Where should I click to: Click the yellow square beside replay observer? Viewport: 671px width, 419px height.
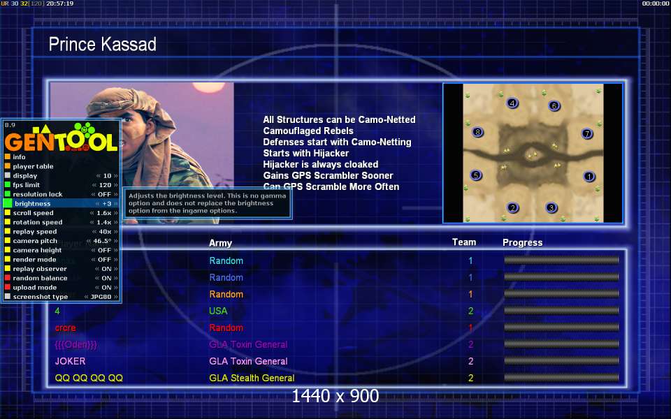tap(7, 268)
